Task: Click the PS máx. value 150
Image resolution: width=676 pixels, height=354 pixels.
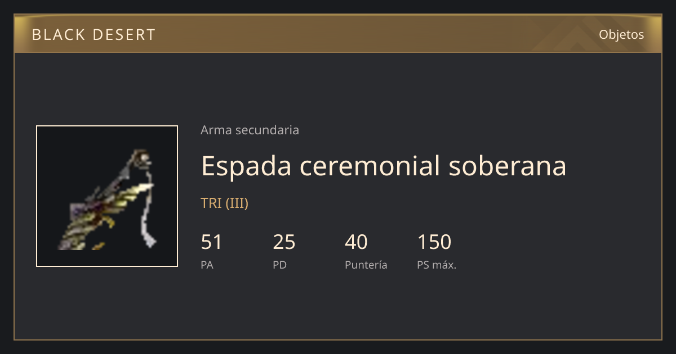Action: coord(434,242)
